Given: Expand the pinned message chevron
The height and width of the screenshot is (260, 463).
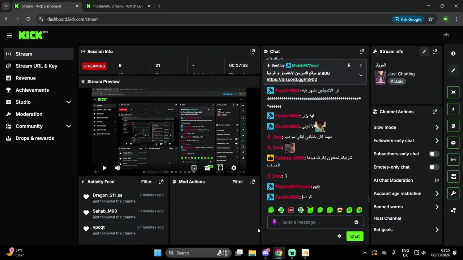Looking at the screenshot, I should click(361, 75).
